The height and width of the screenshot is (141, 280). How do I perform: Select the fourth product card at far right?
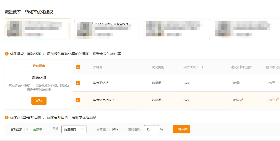pyautogui.click(x=246, y=29)
